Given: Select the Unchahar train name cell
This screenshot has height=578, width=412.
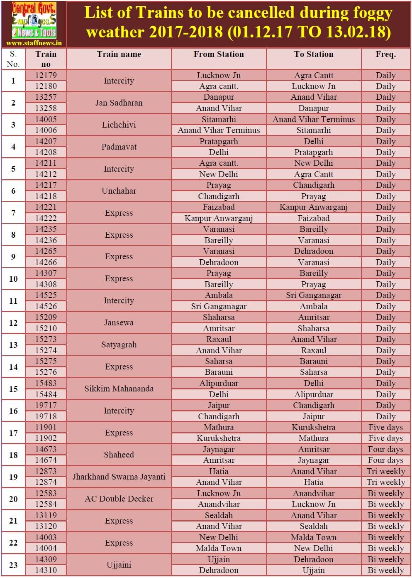Looking at the screenshot, I should tap(119, 191).
